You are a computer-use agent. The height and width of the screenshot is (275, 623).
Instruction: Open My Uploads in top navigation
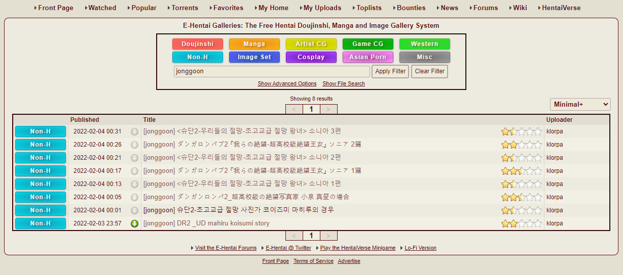pyautogui.click(x=322, y=8)
